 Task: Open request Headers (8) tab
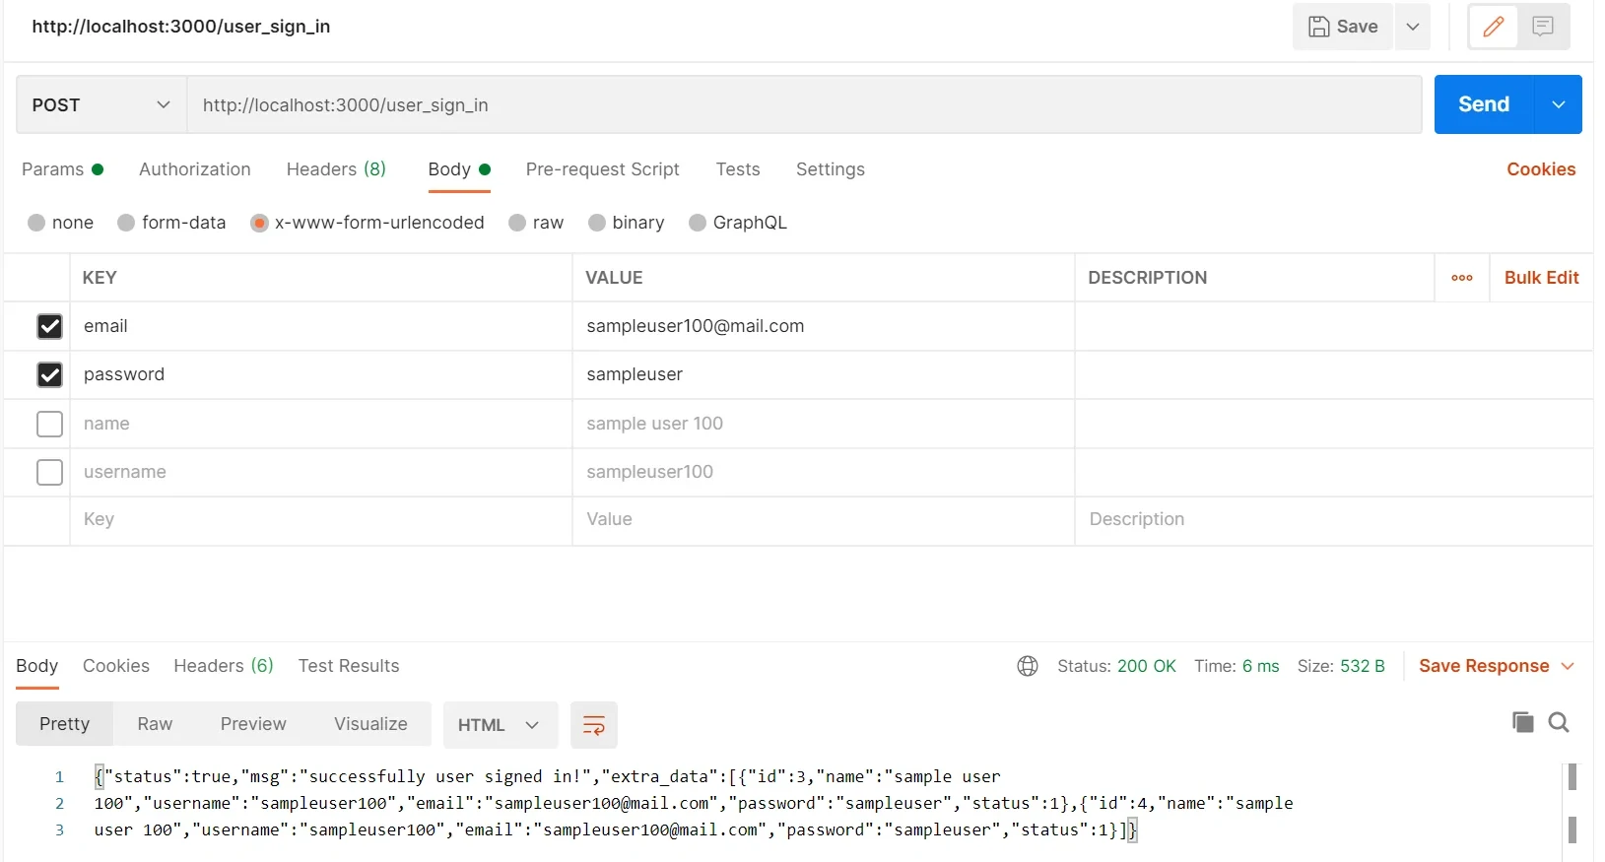[336, 169]
